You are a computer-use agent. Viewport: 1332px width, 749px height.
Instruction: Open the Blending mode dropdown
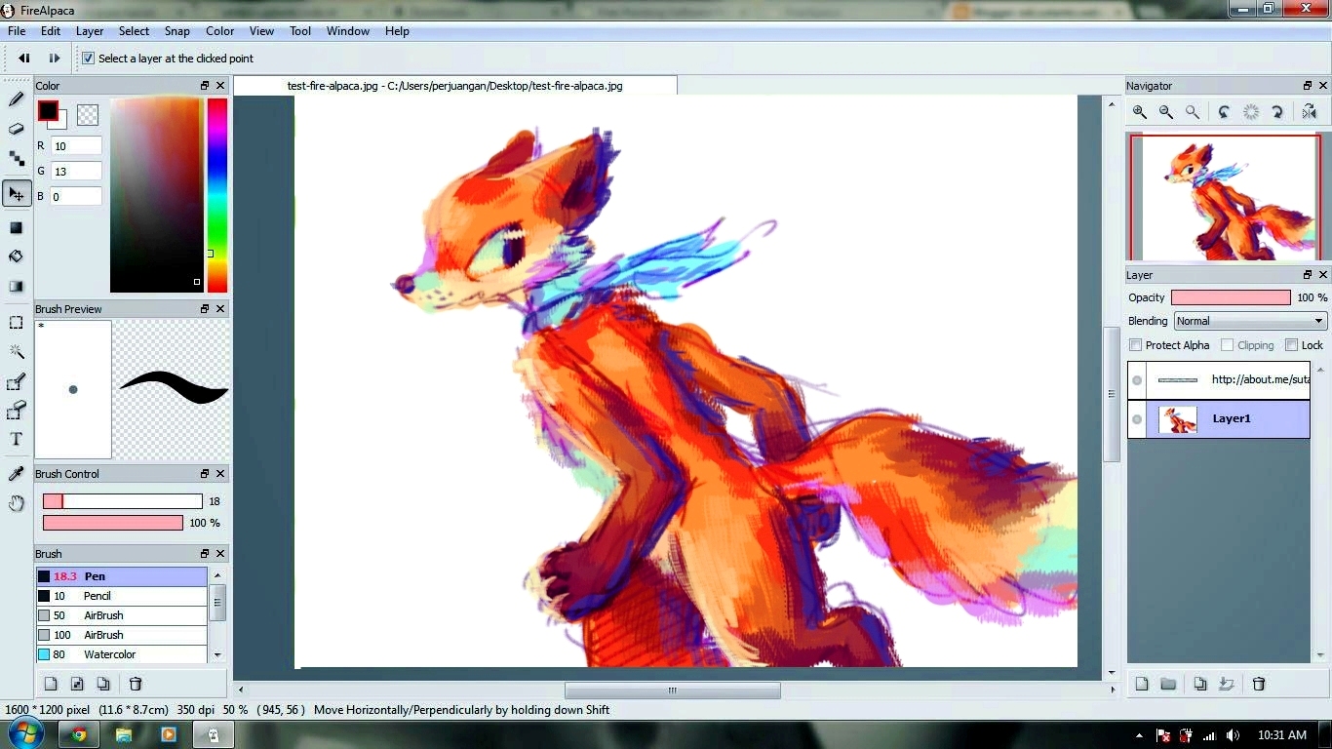click(1250, 321)
